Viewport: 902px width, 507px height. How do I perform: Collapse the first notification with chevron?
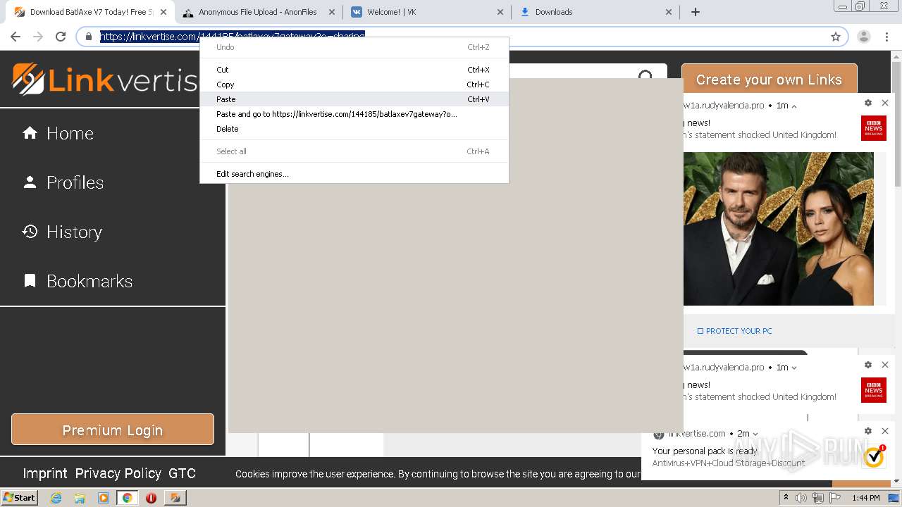[794, 106]
